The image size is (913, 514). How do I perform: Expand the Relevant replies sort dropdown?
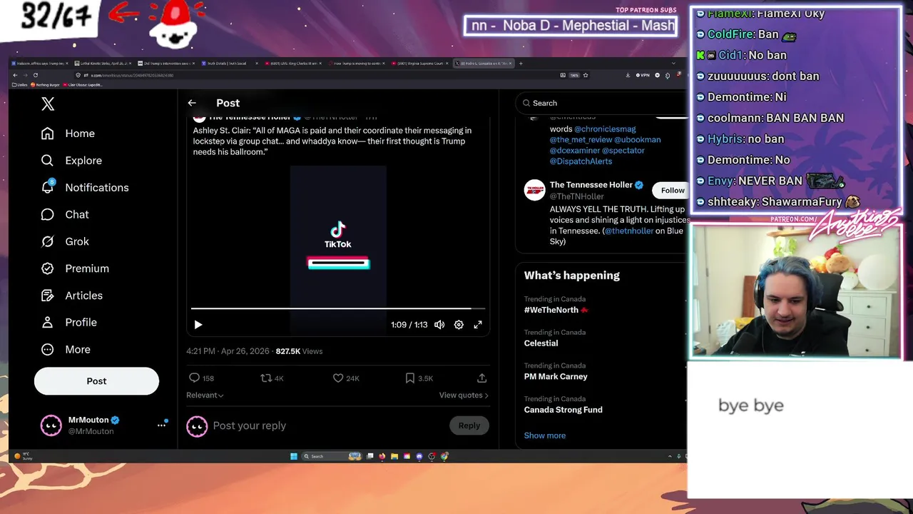point(205,395)
